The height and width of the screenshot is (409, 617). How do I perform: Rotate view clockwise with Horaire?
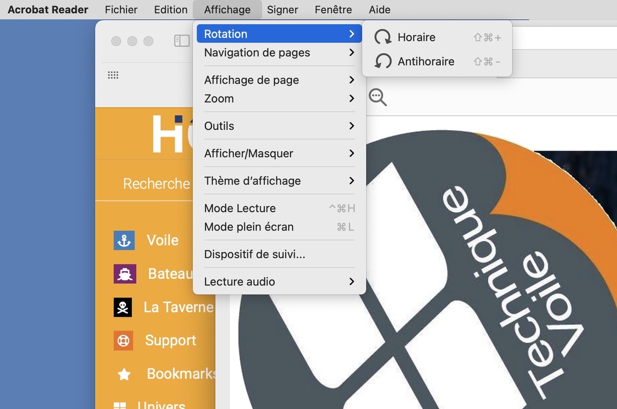[437, 37]
